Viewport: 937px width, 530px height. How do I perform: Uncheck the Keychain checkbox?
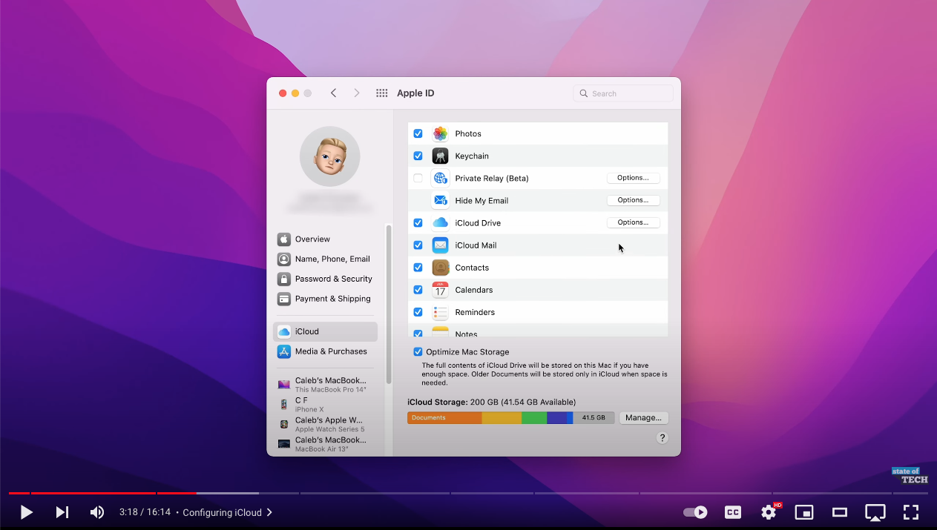[x=418, y=156]
